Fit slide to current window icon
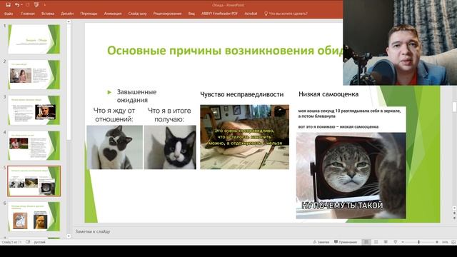457x257 pixels. point(453,242)
